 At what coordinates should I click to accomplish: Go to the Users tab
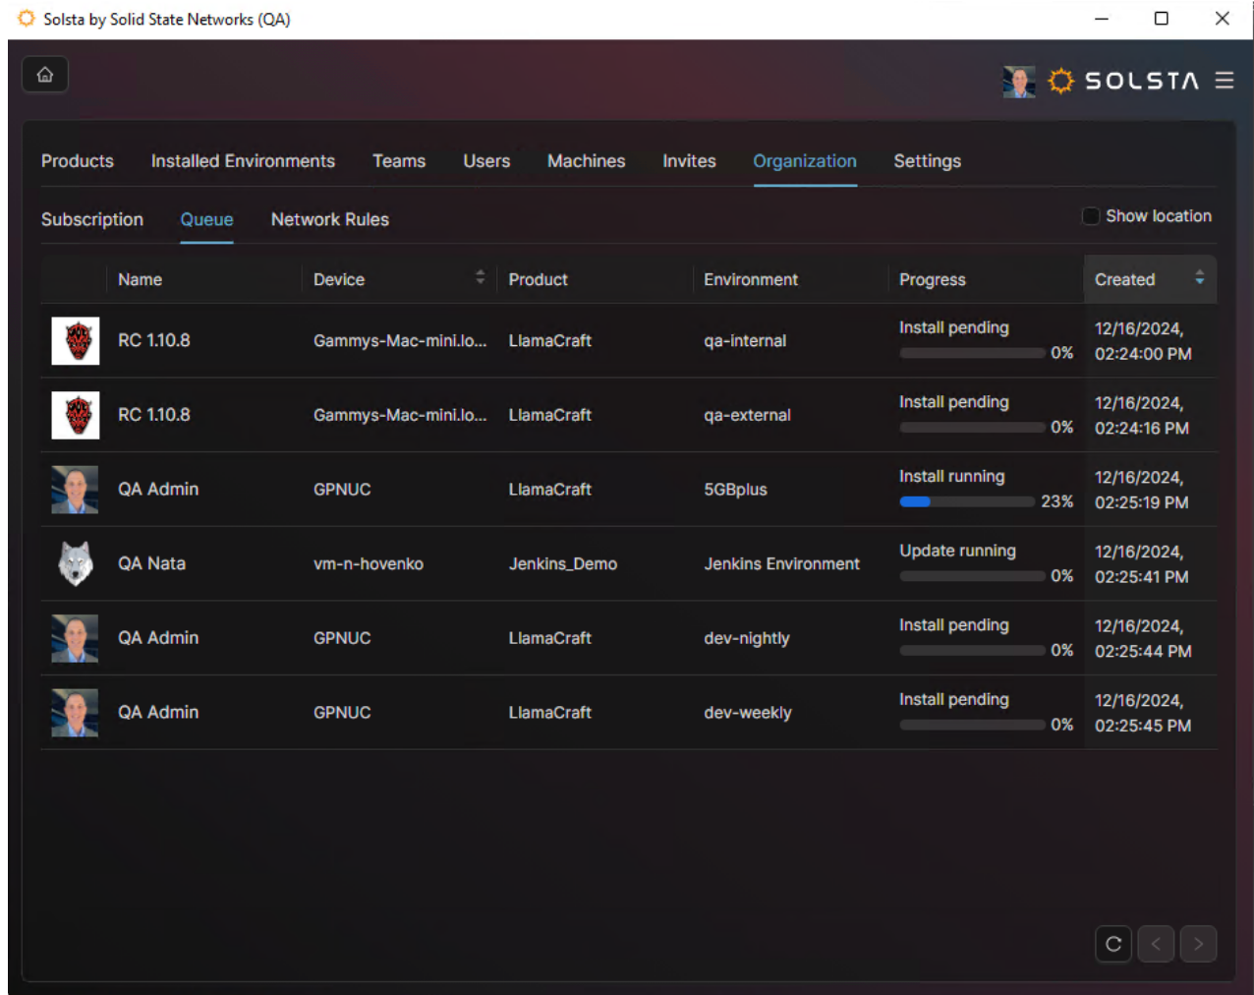(x=486, y=161)
